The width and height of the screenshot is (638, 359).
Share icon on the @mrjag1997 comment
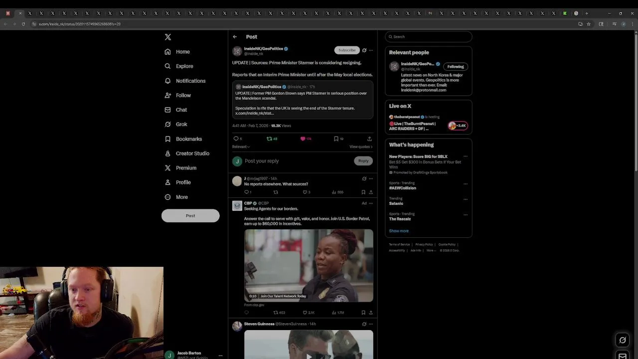pyautogui.click(x=370, y=192)
